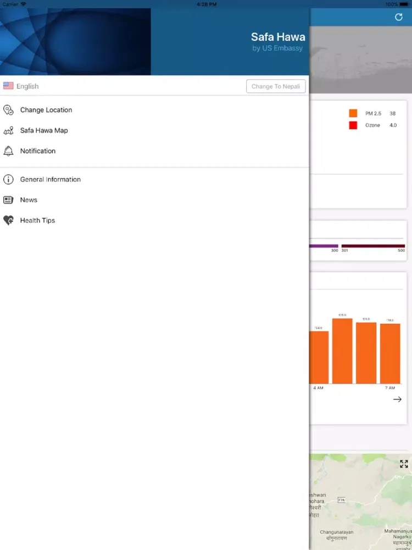Click the battery indicator in status bar

pyautogui.click(x=404, y=4)
